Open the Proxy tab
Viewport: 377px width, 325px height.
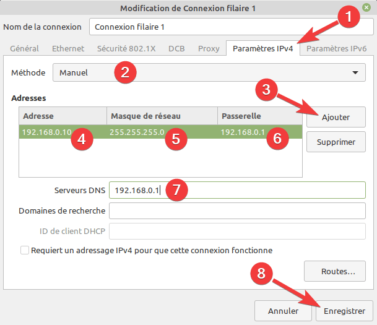[209, 48]
